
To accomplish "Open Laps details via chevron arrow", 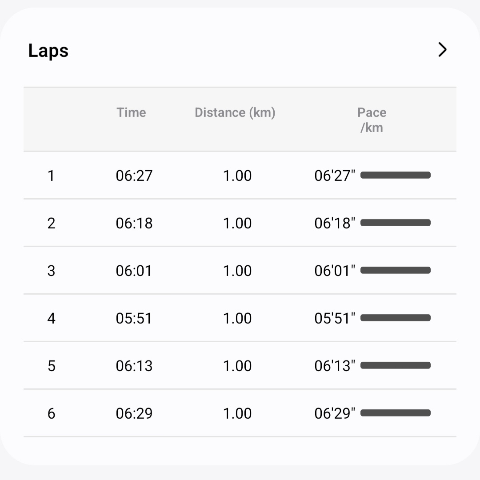I will tap(442, 50).
